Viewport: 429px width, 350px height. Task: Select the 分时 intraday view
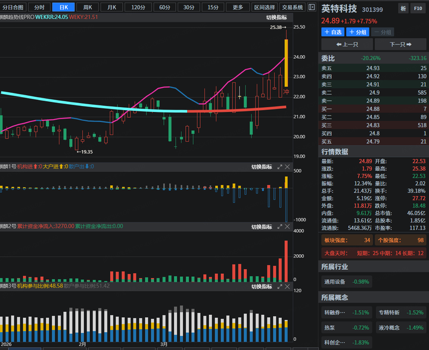pyautogui.click(x=39, y=7)
